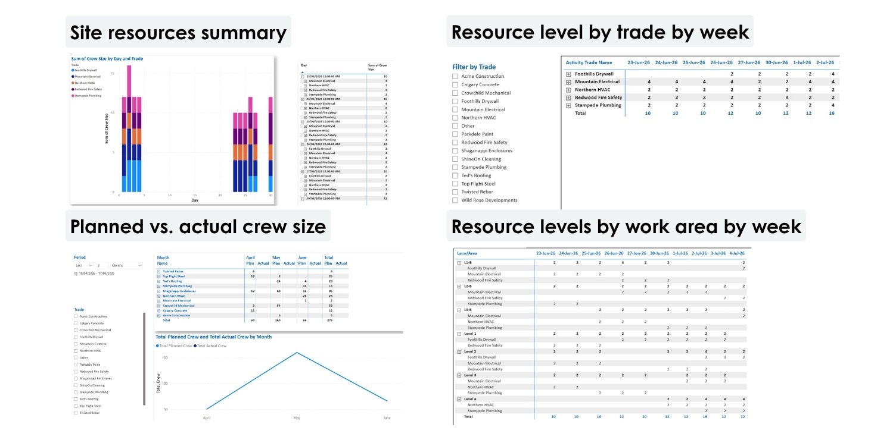871x446 pixels.
Task: Click the Sum of Crew Size by Day and Trade title
Action: pos(107,59)
